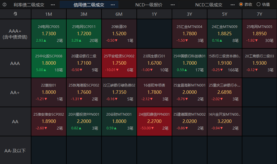Open the 25平安租赁SCP002 bond cell
Screen dimensions: 277x164
119,63
